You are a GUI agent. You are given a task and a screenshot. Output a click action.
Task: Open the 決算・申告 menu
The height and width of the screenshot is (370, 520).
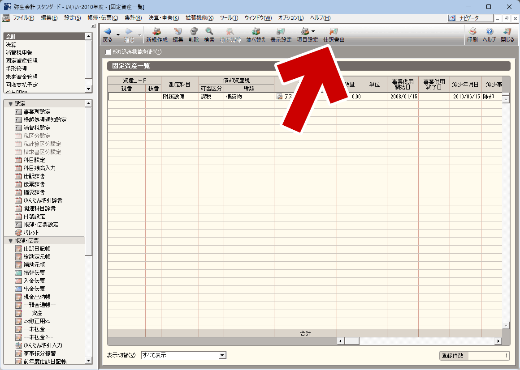pyautogui.click(x=163, y=18)
